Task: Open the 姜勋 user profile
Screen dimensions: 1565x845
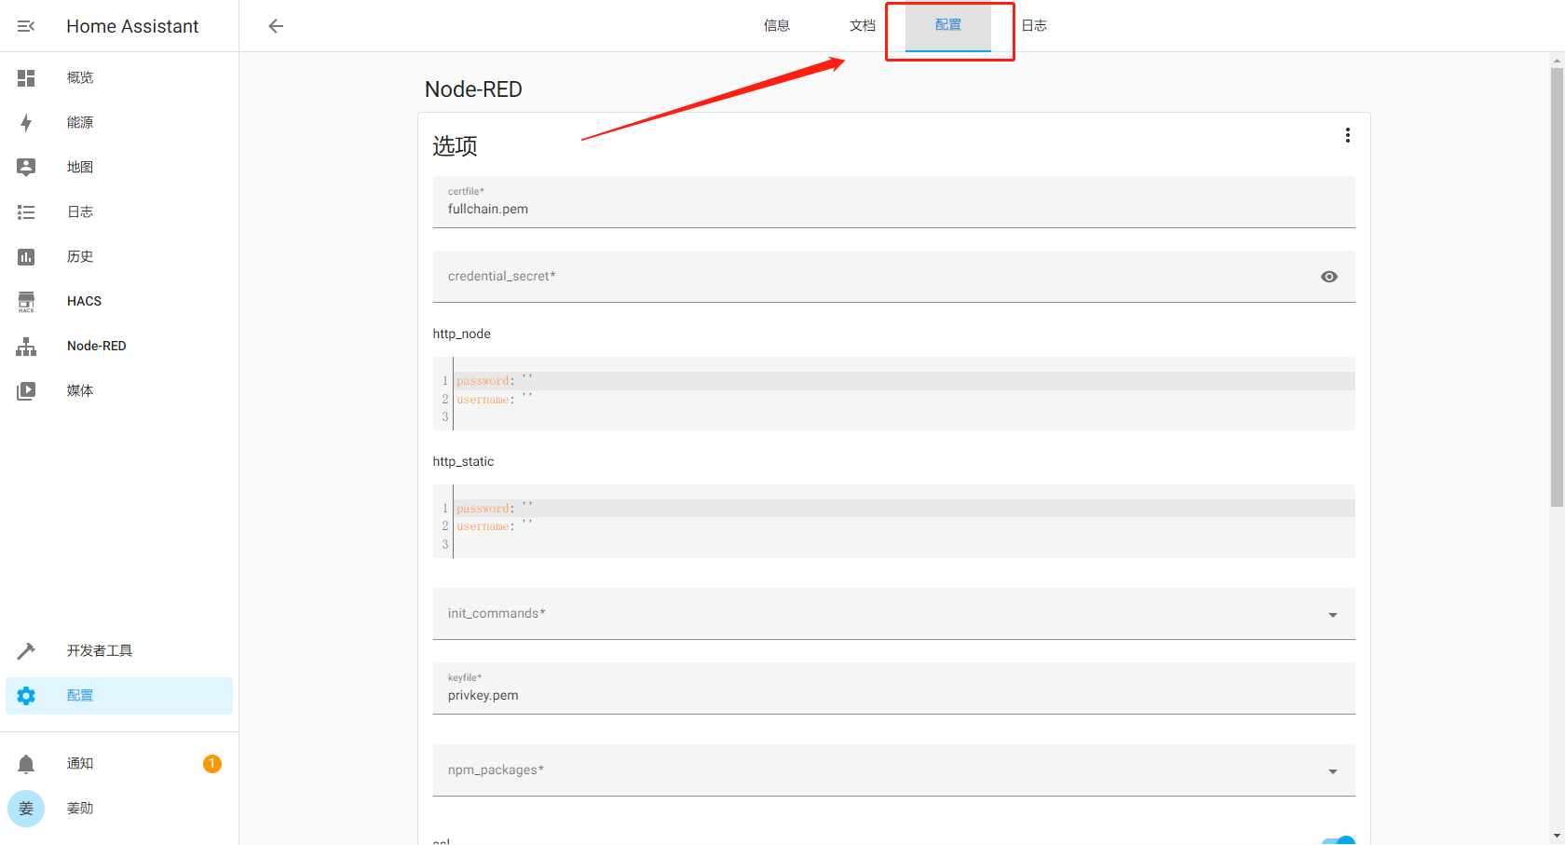Action: pos(80,809)
